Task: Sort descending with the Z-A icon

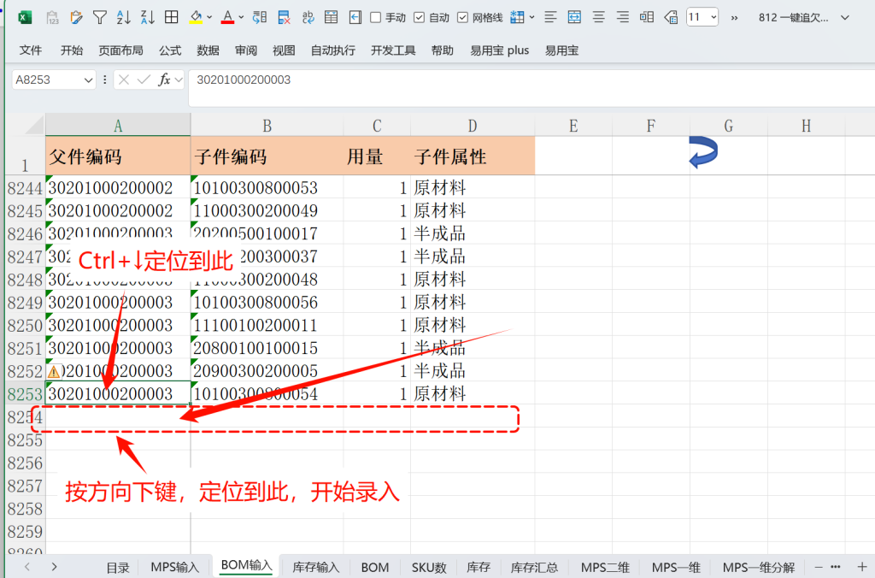Action: (147, 18)
